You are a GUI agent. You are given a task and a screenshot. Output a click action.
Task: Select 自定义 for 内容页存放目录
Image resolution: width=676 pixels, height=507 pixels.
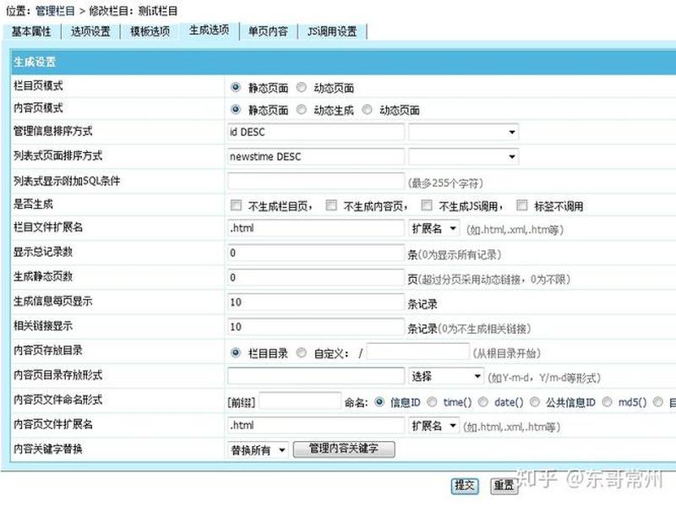[x=302, y=352]
